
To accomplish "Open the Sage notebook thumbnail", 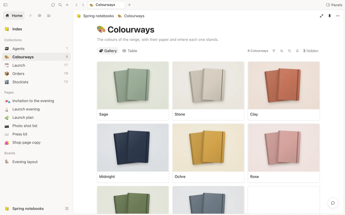I will 133,85.
